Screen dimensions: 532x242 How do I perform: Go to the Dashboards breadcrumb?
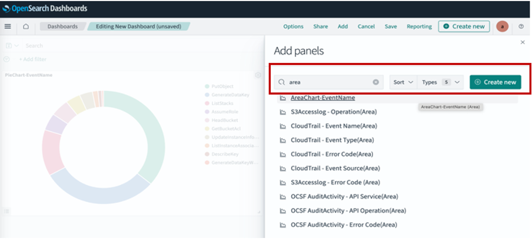(x=62, y=26)
